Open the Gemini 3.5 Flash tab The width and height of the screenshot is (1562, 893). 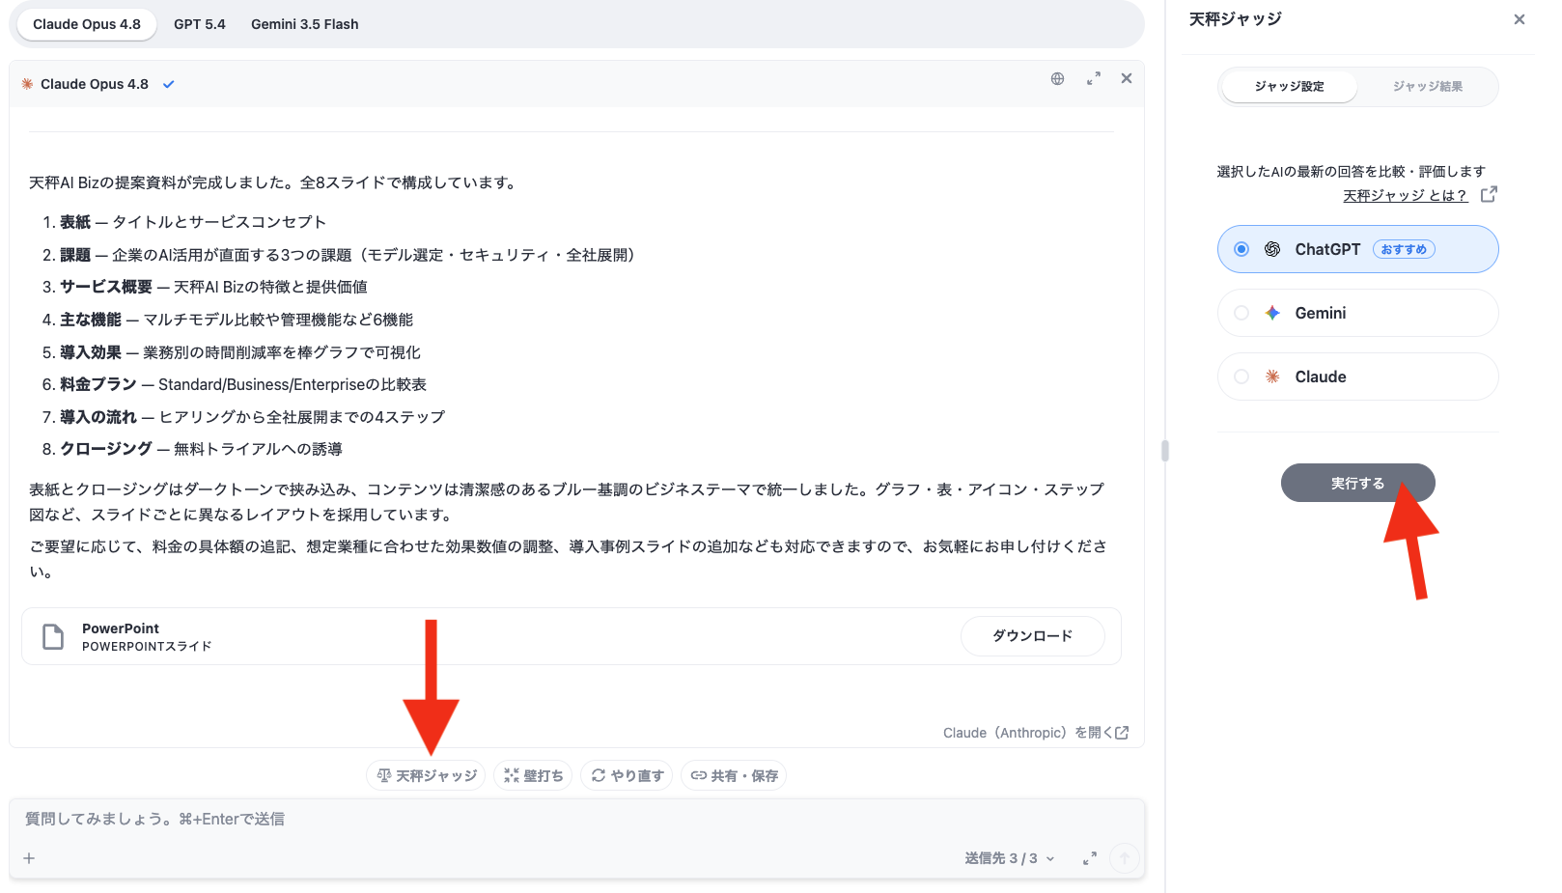(305, 24)
